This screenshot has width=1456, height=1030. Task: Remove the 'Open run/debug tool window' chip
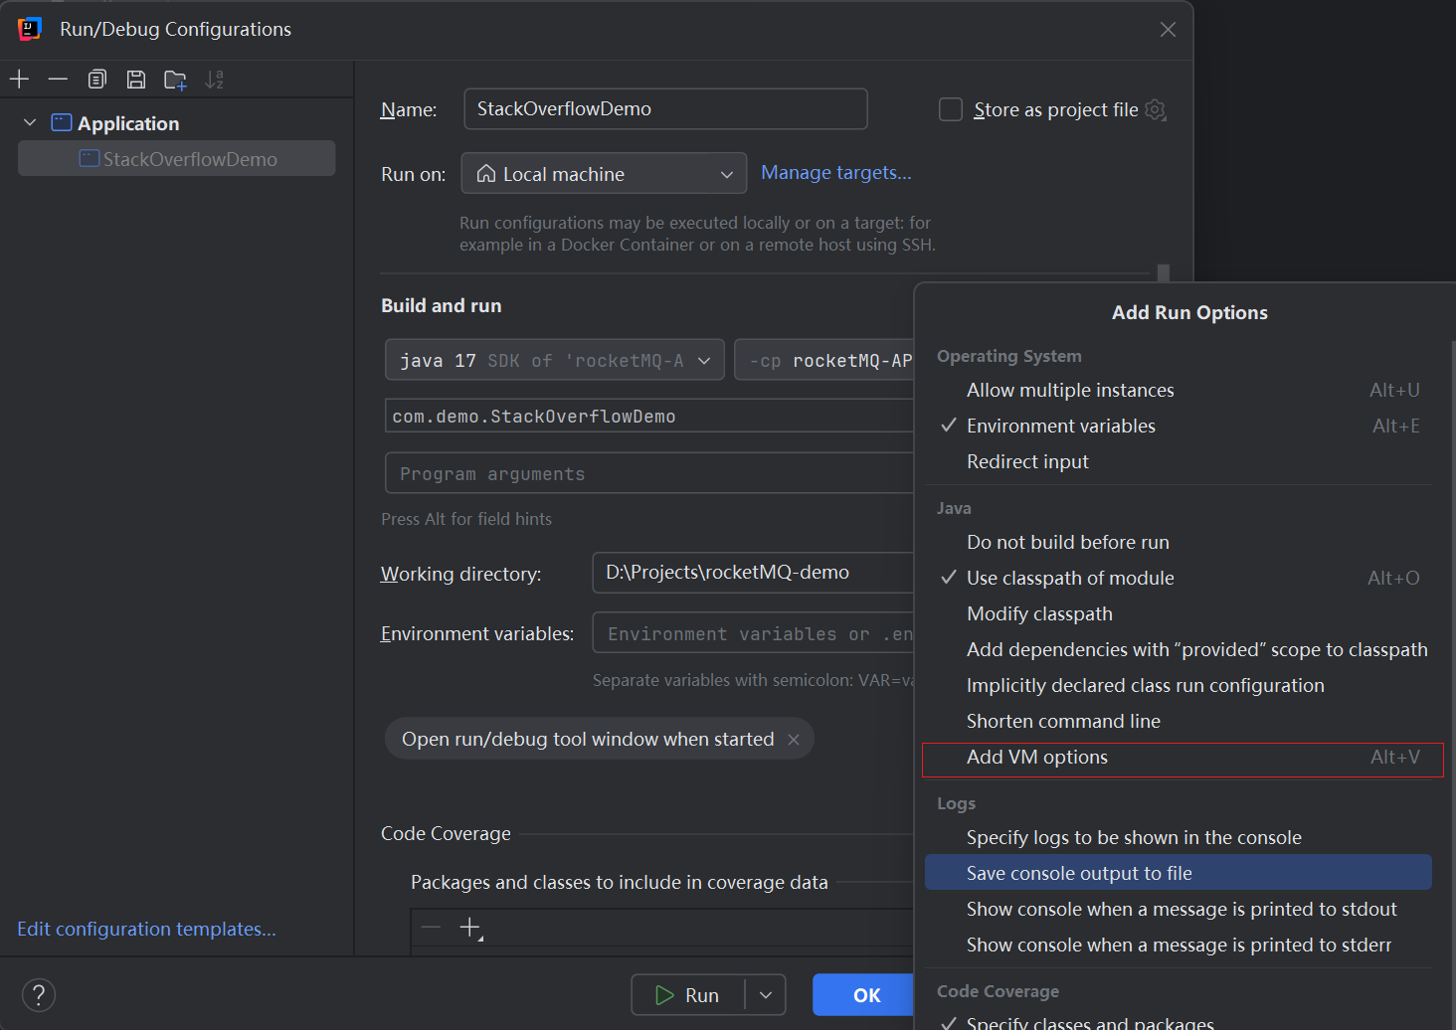pos(794,740)
